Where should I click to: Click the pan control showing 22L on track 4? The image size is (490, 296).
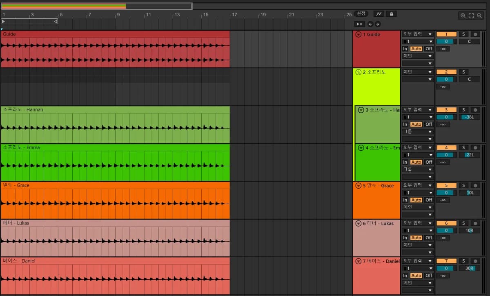click(x=469, y=155)
